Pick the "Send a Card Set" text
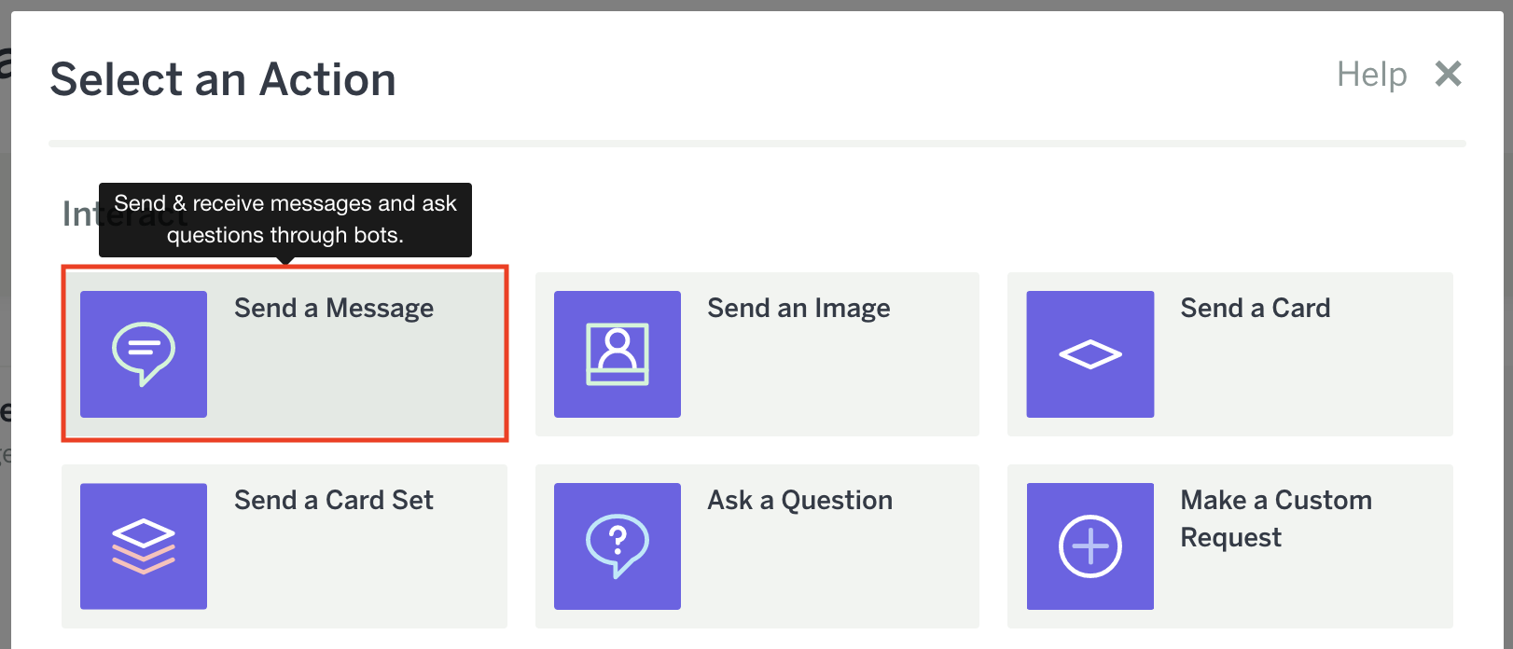1513x649 pixels. 334,501
